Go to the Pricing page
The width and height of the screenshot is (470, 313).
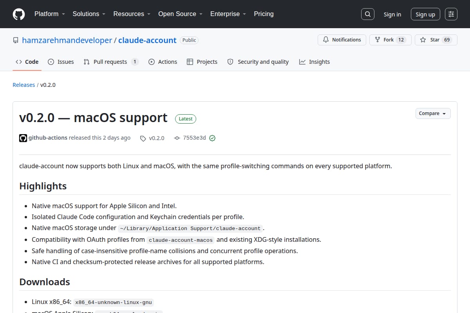pos(264,14)
